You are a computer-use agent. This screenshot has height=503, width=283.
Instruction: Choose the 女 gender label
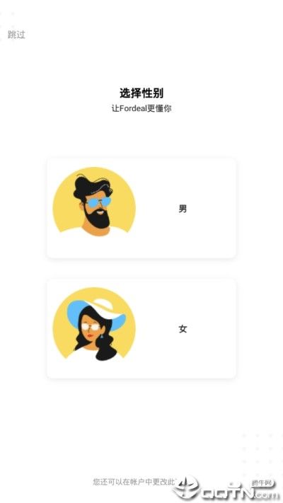tap(183, 329)
